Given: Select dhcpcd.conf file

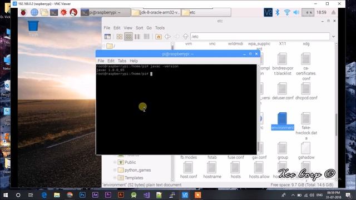Looking at the screenshot, I should pos(306,91).
